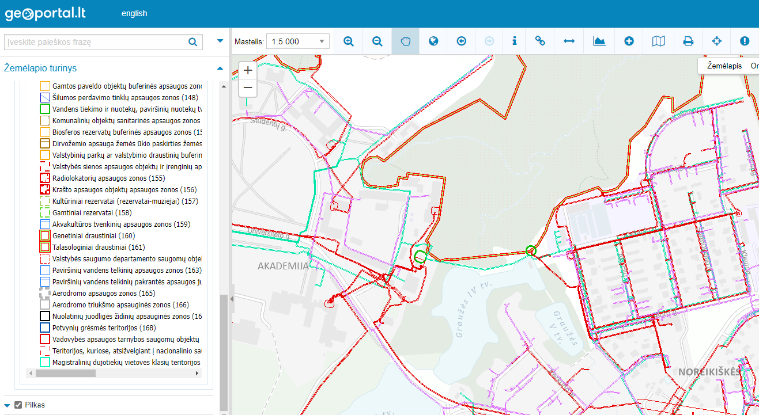Click the zoom in magnifier tool

(349, 41)
